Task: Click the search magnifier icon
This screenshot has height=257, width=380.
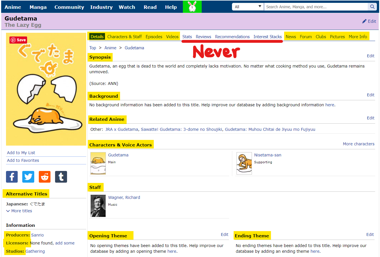Action: pyautogui.click(x=372, y=7)
